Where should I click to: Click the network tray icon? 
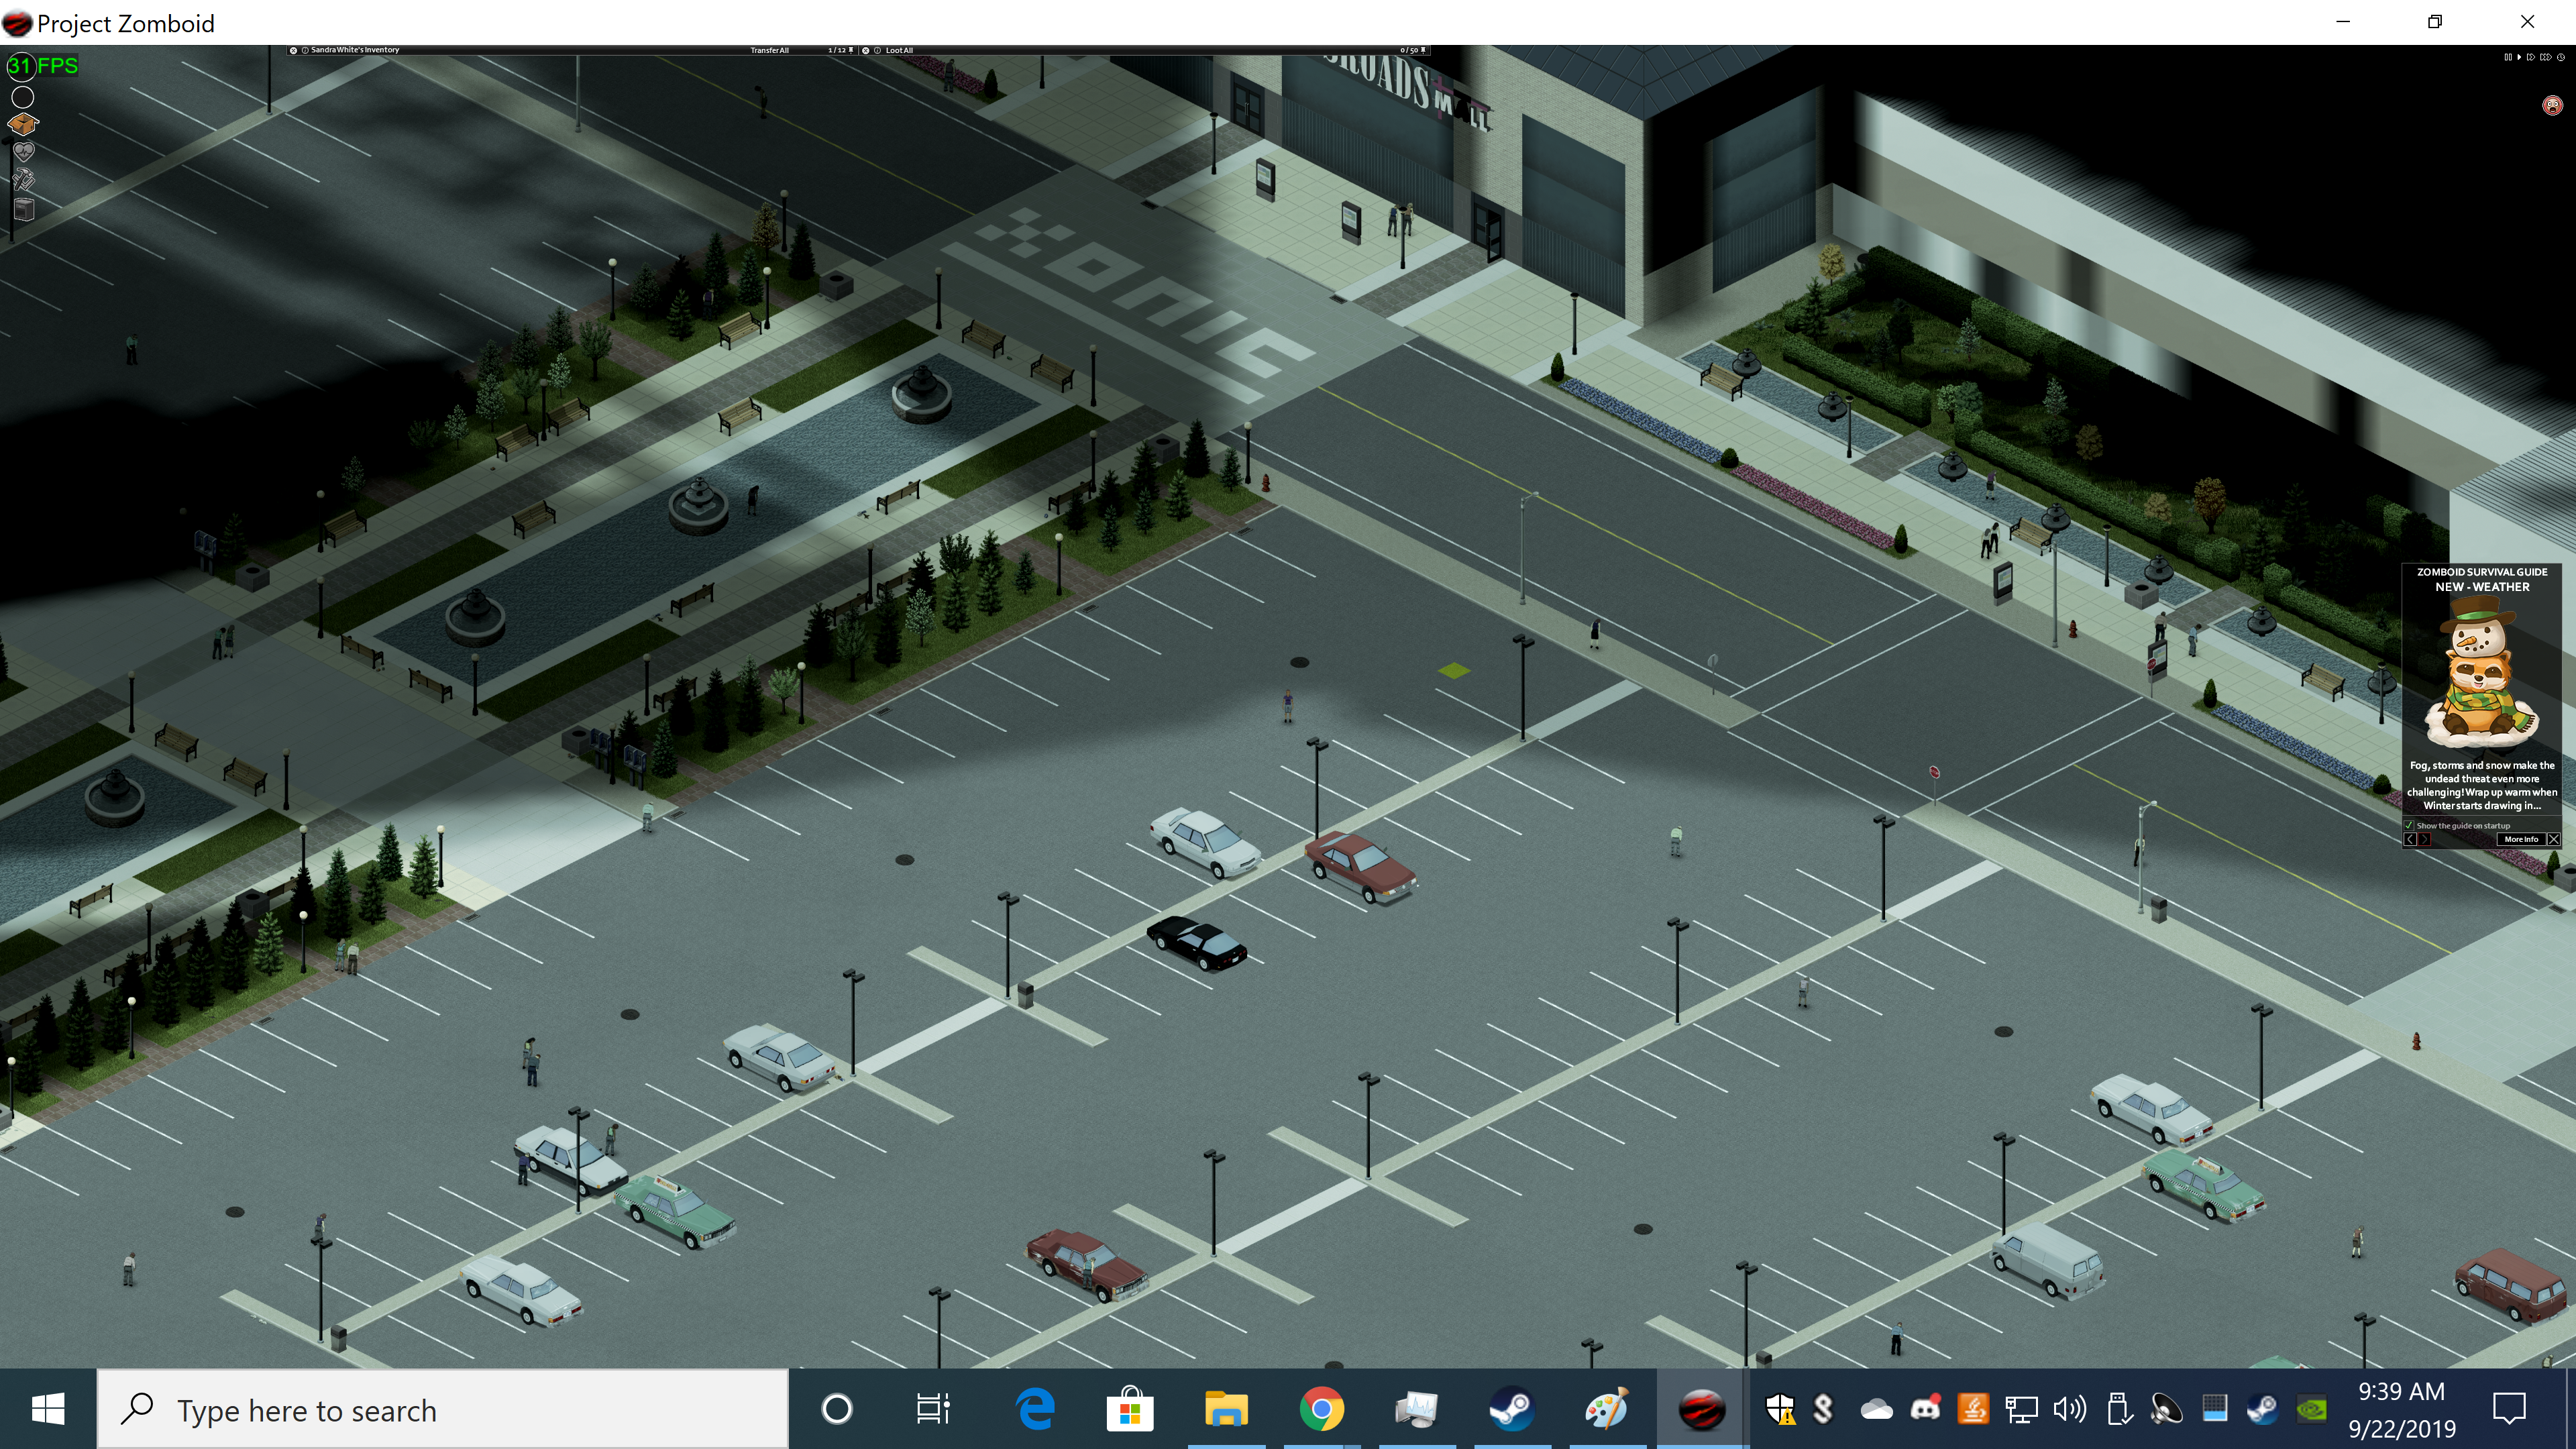pos(2021,1410)
